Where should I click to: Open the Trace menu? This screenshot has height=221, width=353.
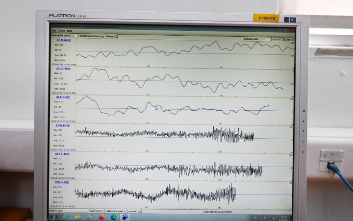click(61, 30)
